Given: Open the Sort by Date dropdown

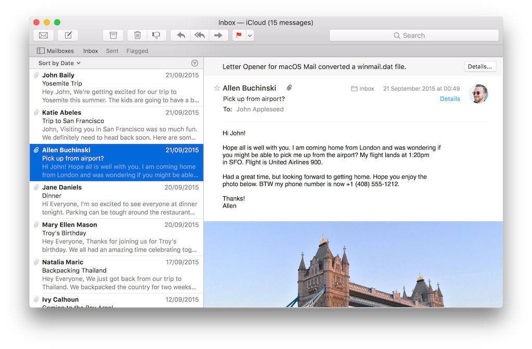Looking at the screenshot, I should [59, 63].
